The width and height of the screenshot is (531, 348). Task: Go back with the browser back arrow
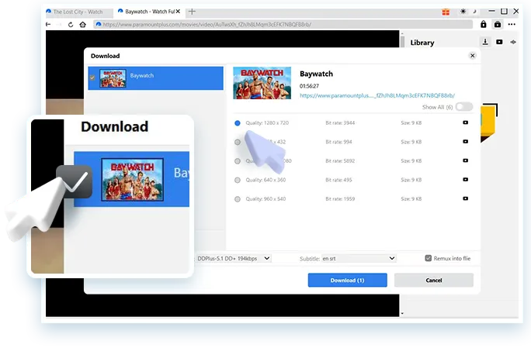tap(48, 24)
